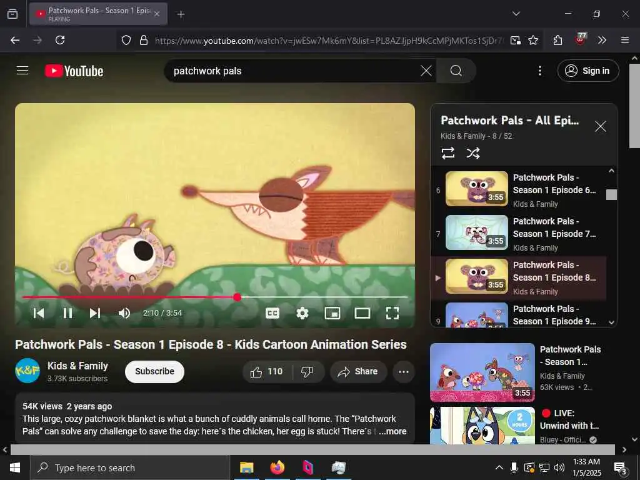Click the search magnifier button
The width and height of the screenshot is (640, 480).
(456, 71)
